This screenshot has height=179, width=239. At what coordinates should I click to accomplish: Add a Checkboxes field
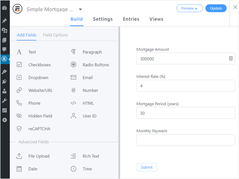coord(33,65)
